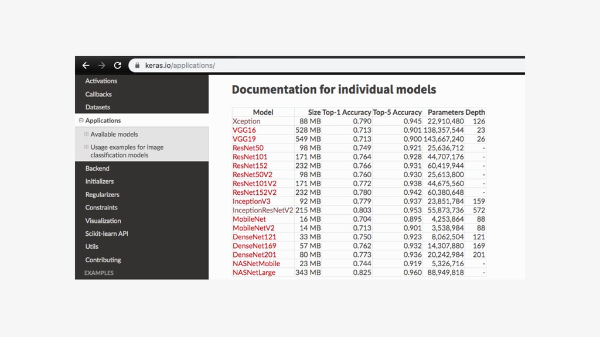Image resolution: width=600 pixels, height=337 pixels.
Task: Open Contributing in the sidebar
Action: 103,260
